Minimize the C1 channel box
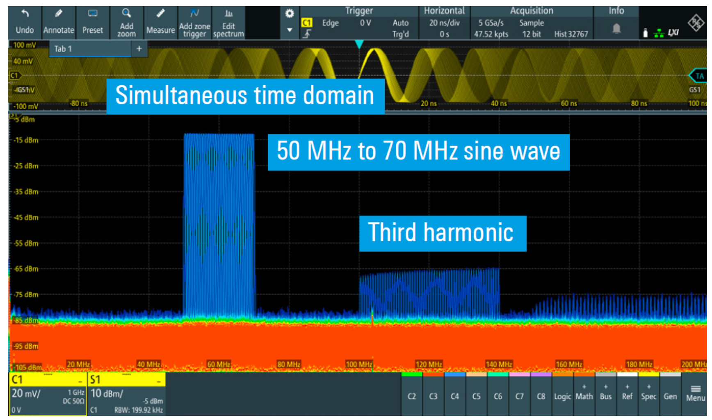The image size is (712, 420). [x=80, y=381]
